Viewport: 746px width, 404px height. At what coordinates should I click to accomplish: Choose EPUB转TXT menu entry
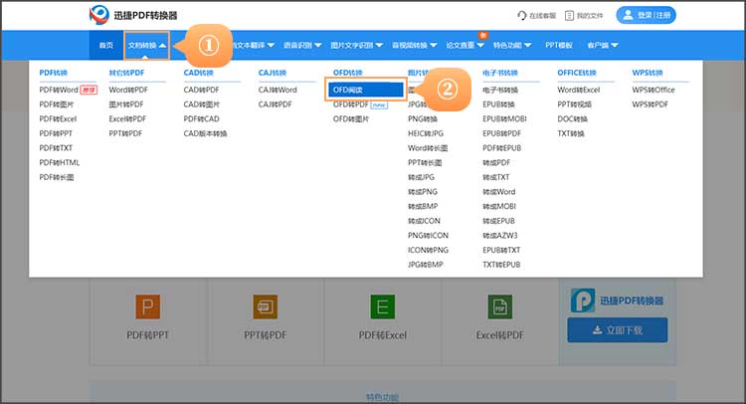pyautogui.click(x=501, y=251)
